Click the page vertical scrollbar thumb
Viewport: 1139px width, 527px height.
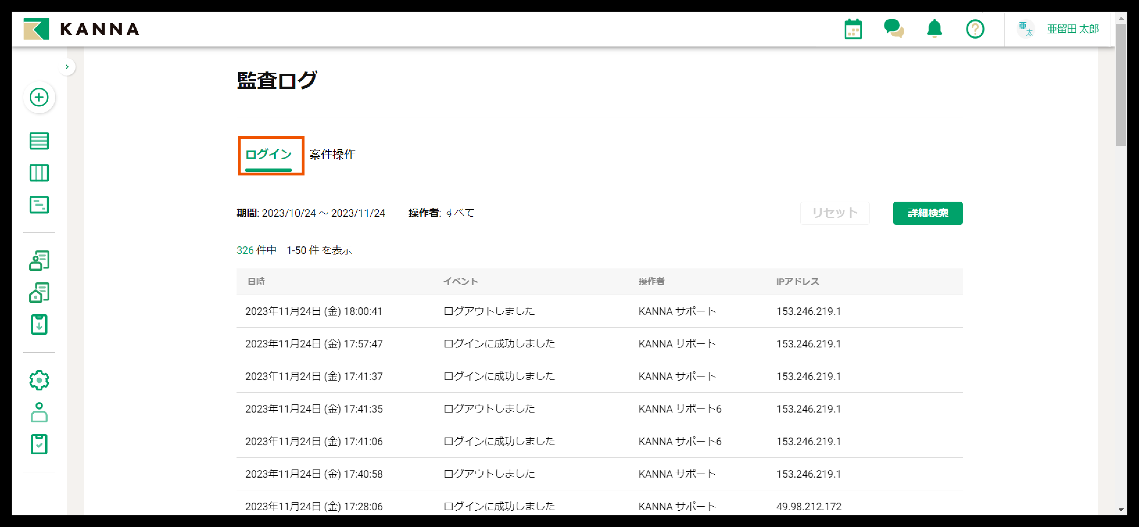pyautogui.click(x=1121, y=85)
